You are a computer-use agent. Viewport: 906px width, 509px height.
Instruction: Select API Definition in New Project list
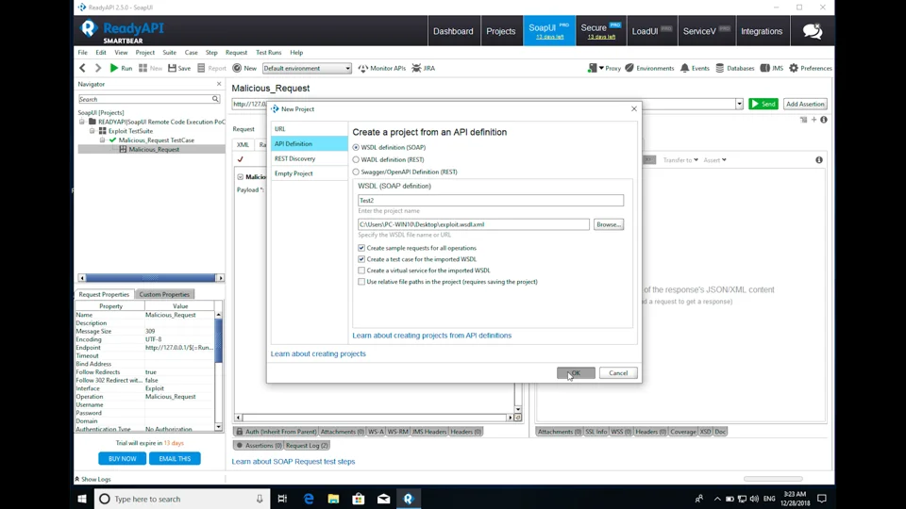(310, 143)
